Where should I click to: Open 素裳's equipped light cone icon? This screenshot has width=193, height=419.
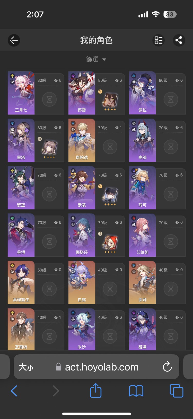[110, 196]
